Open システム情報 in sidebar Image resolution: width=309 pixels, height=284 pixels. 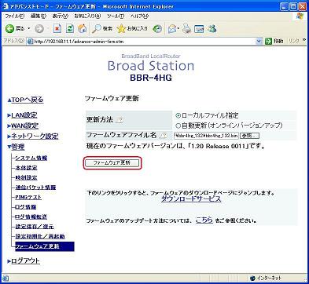pyautogui.click(x=31, y=158)
